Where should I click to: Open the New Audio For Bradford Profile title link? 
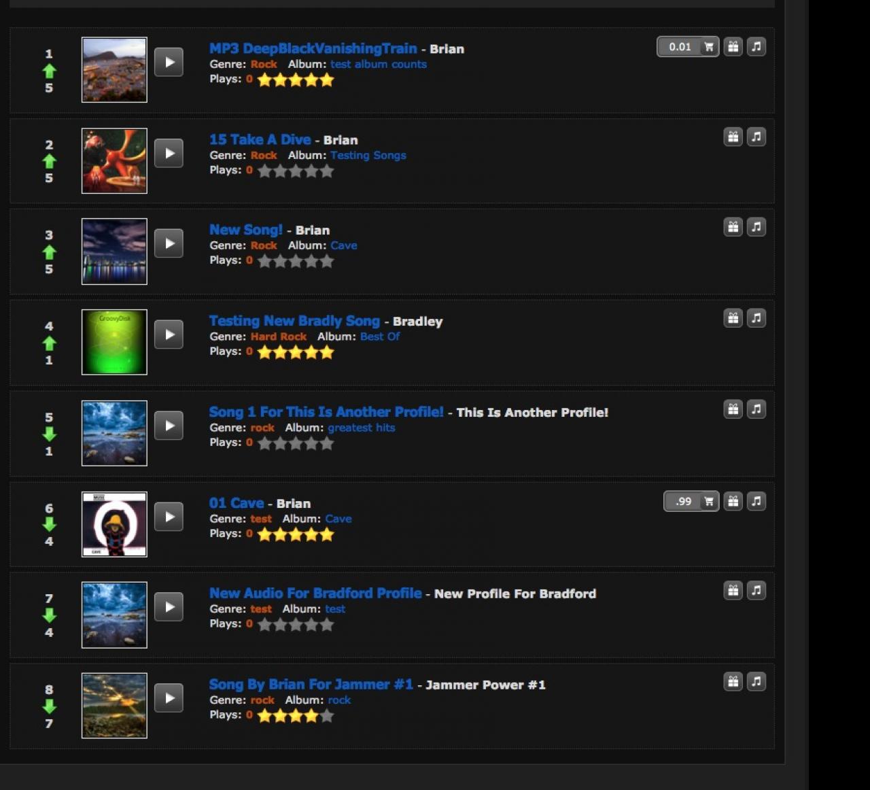click(x=315, y=594)
